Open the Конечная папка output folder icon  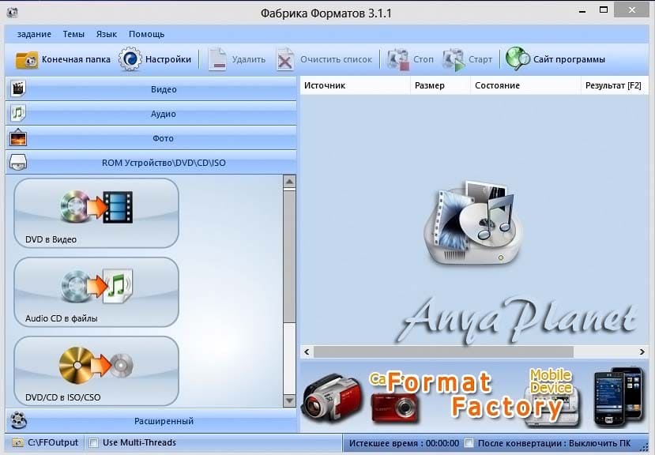tap(26, 60)
